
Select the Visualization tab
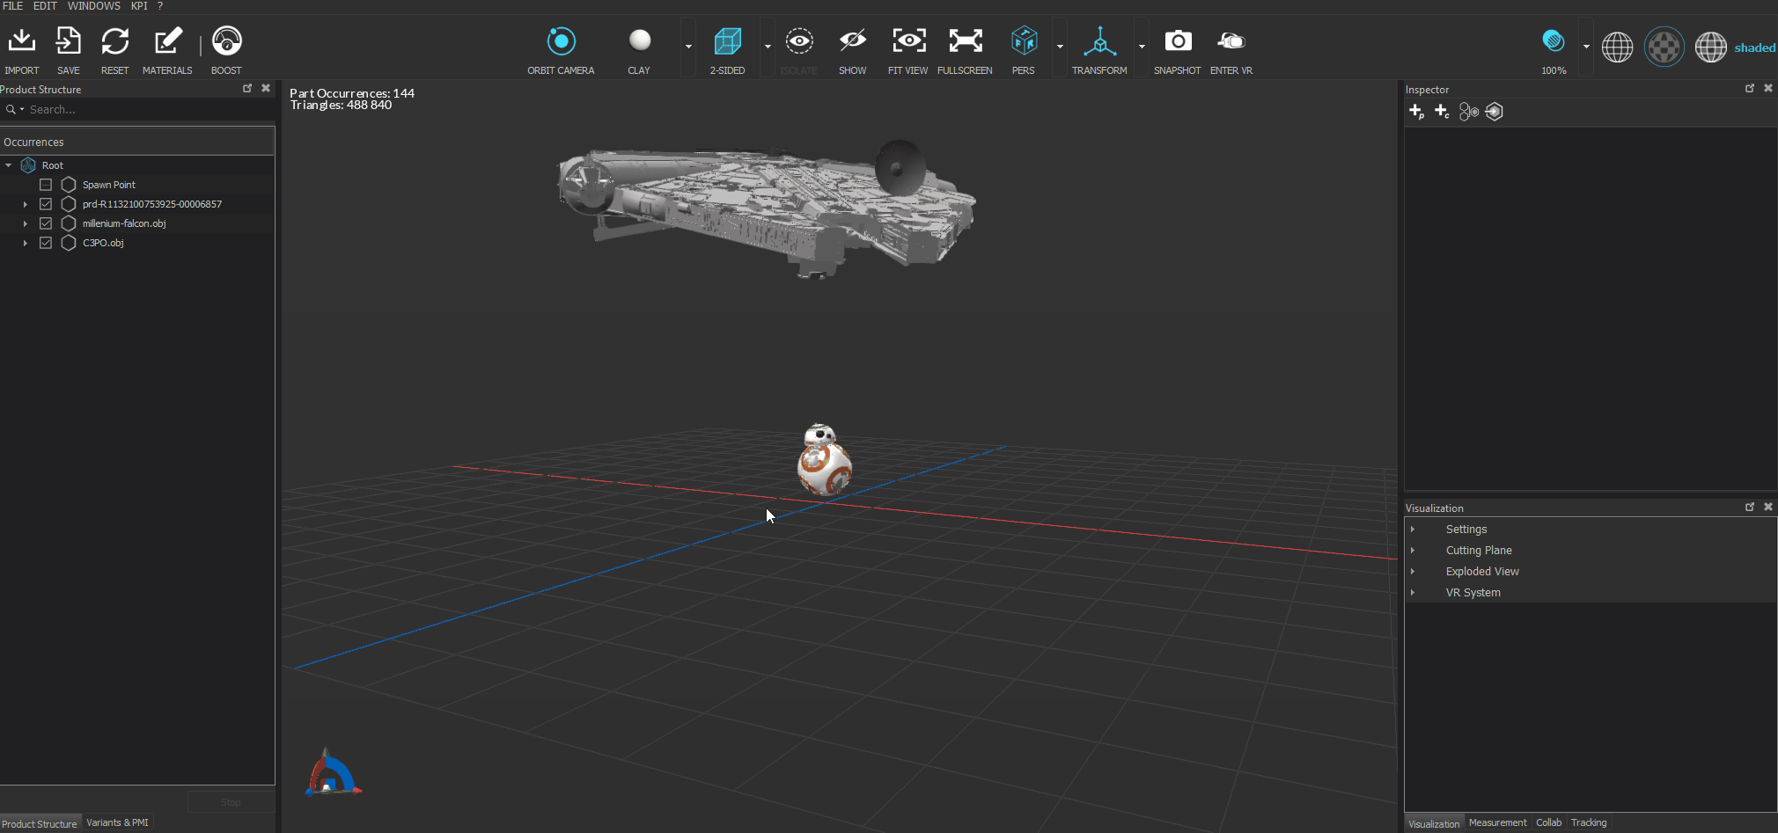point(1434,824)
